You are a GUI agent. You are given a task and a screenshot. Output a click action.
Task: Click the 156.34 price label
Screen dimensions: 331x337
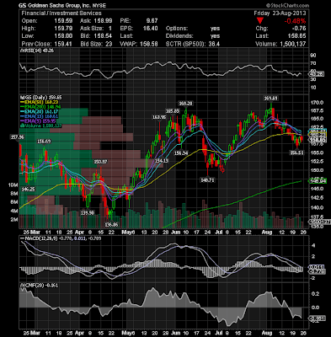pyautogui.click(x=181, y=153)
